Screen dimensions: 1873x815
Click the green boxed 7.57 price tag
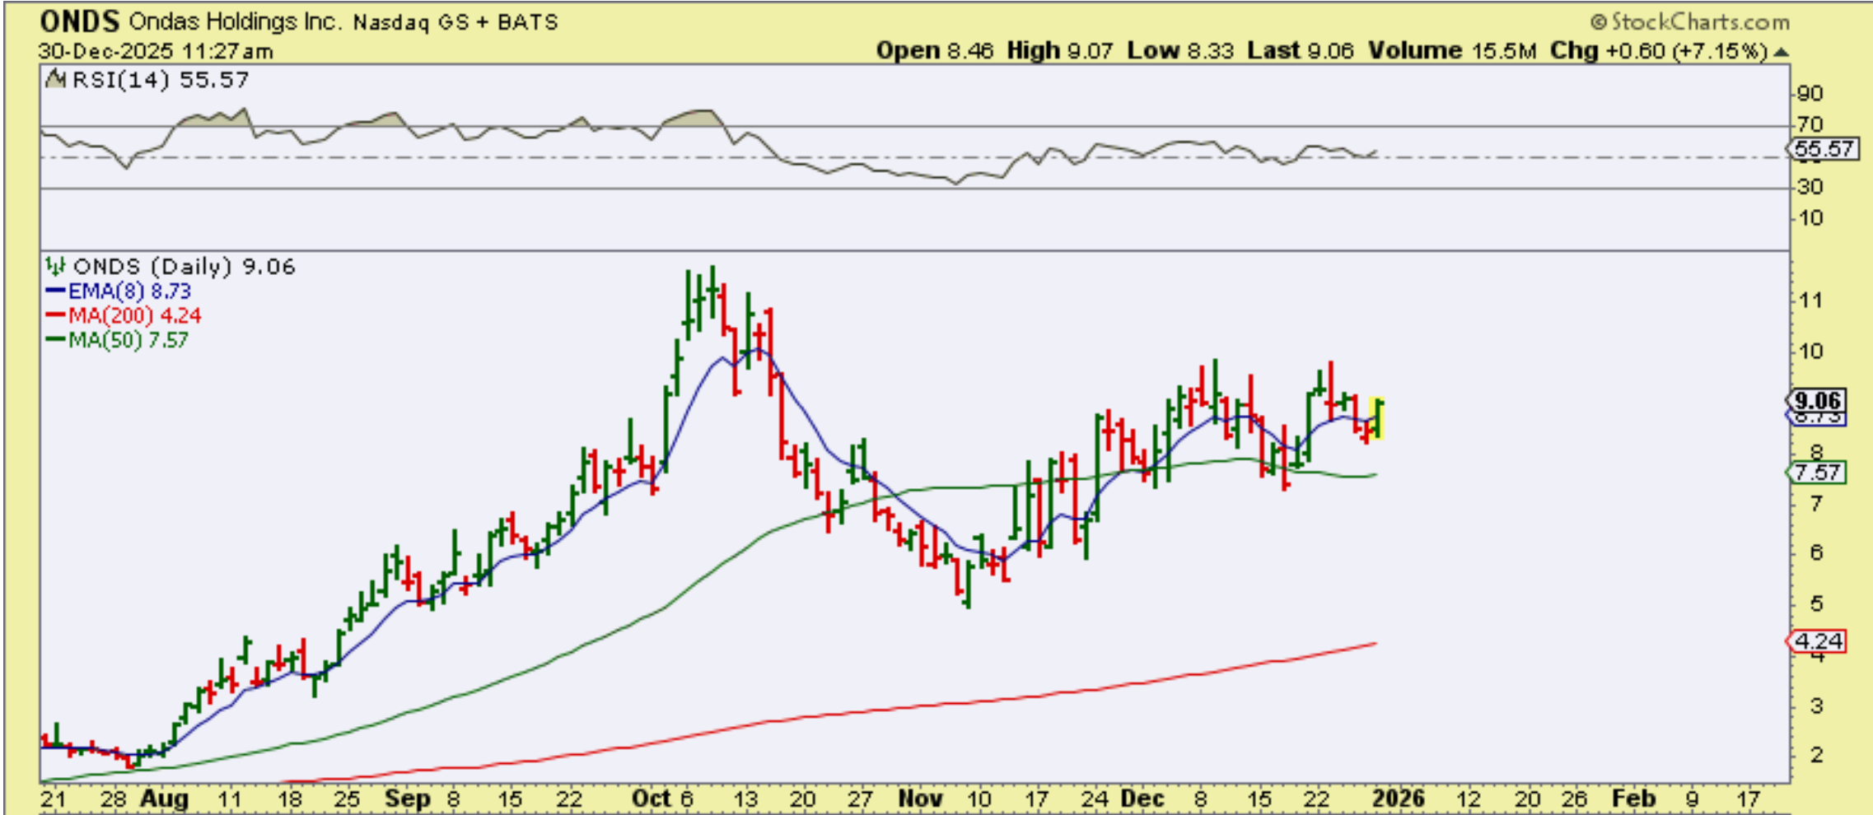tap(1818, 473)
